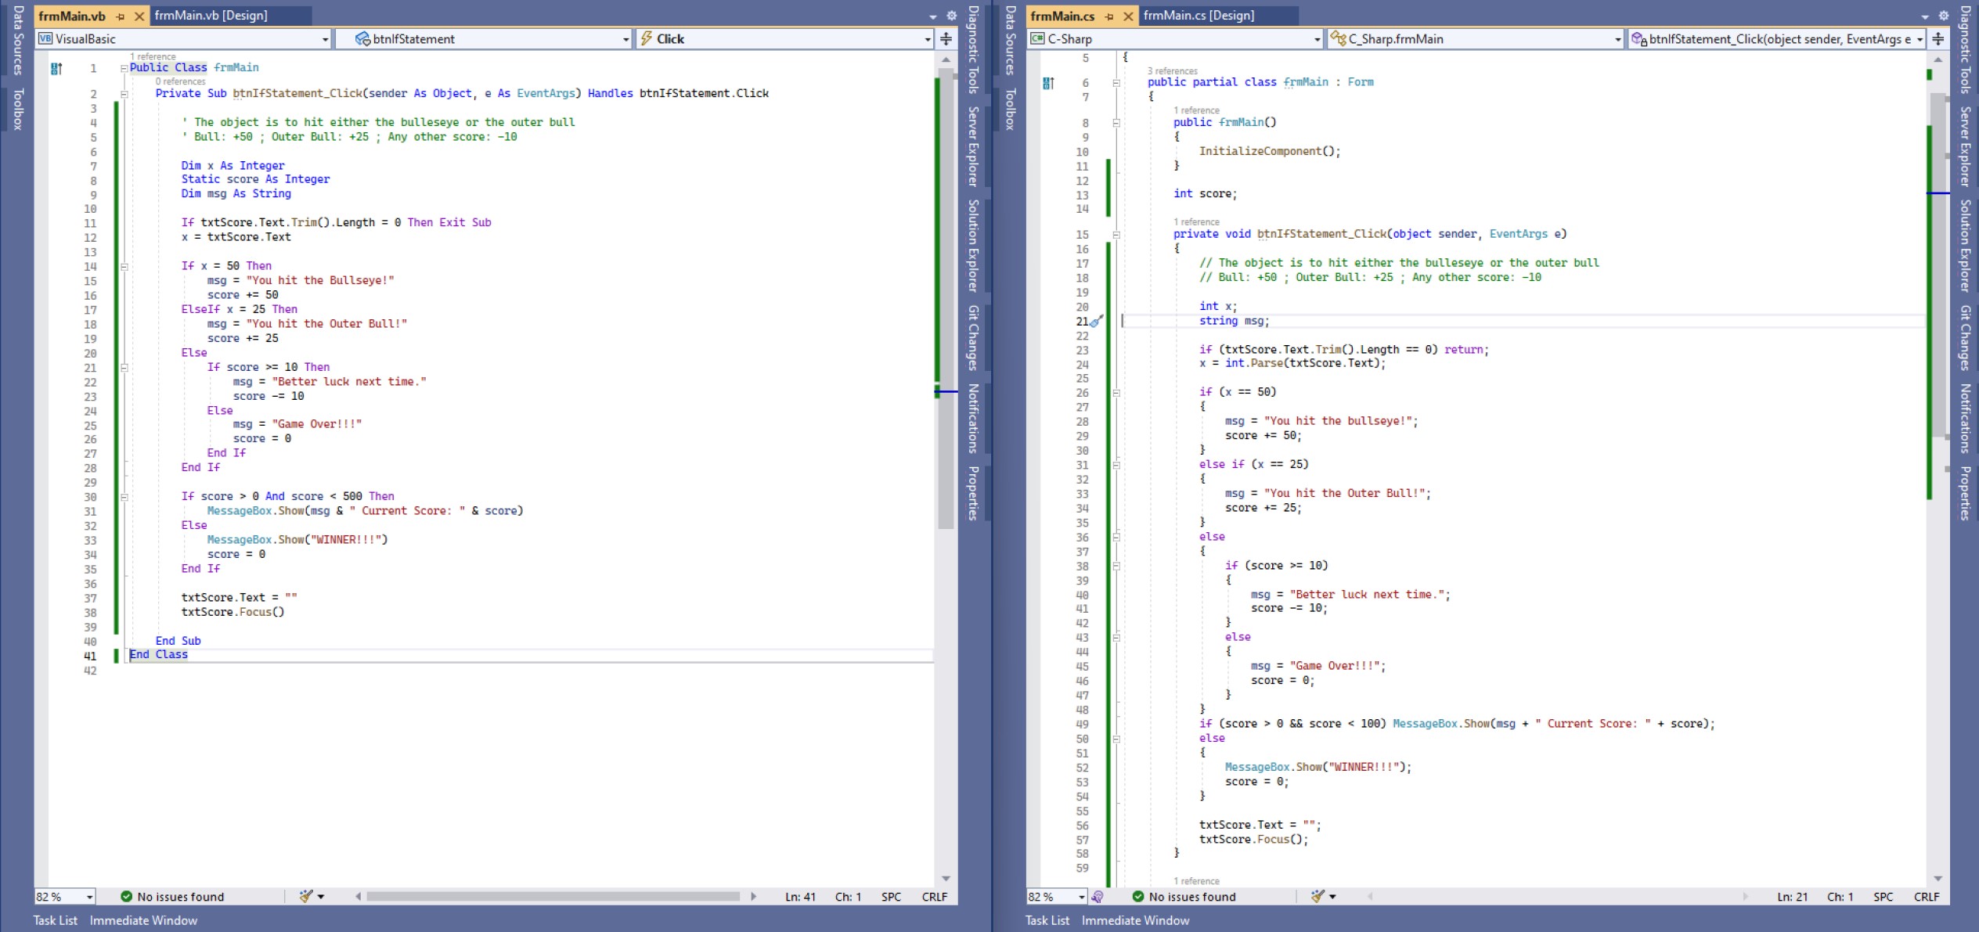Open the Solution Explorer side tab in the middle
This screenshot has height=932, width=1979.
click(973, 245)
